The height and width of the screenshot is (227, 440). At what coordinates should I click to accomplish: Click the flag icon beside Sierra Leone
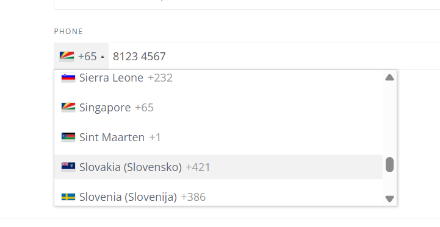(x=68, y=77)
